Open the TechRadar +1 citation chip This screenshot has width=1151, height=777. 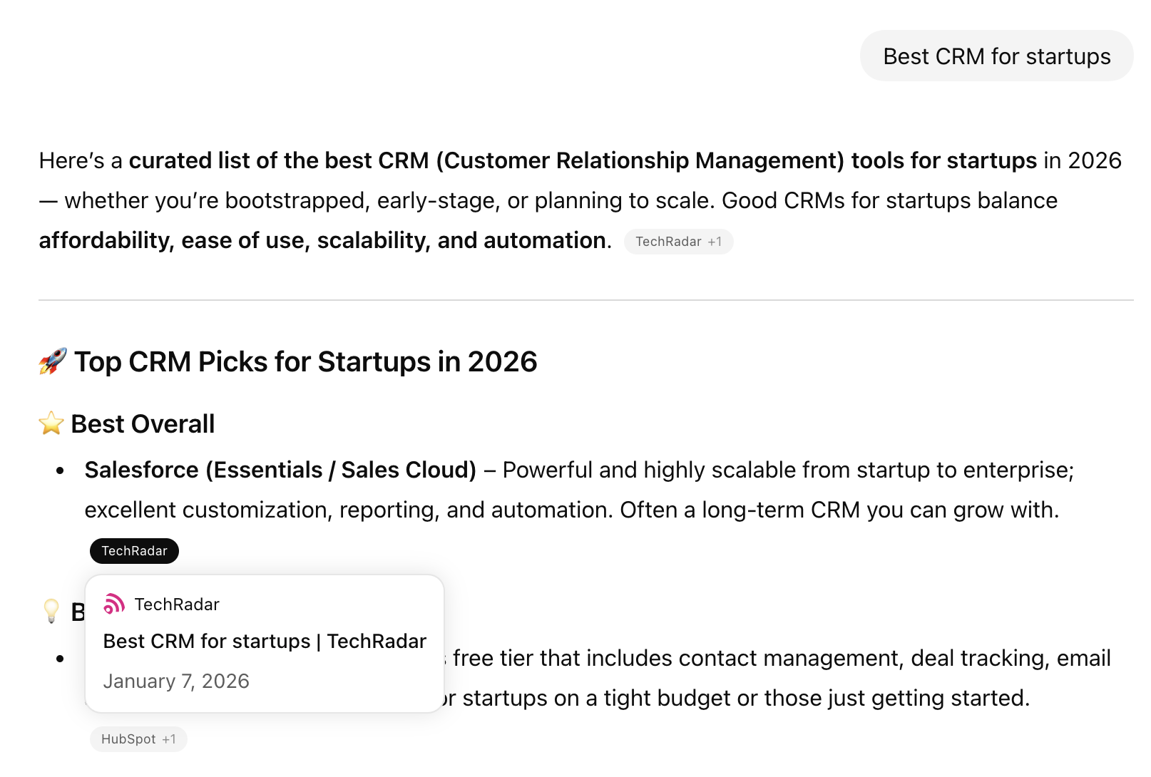click(x=678, y=242)
